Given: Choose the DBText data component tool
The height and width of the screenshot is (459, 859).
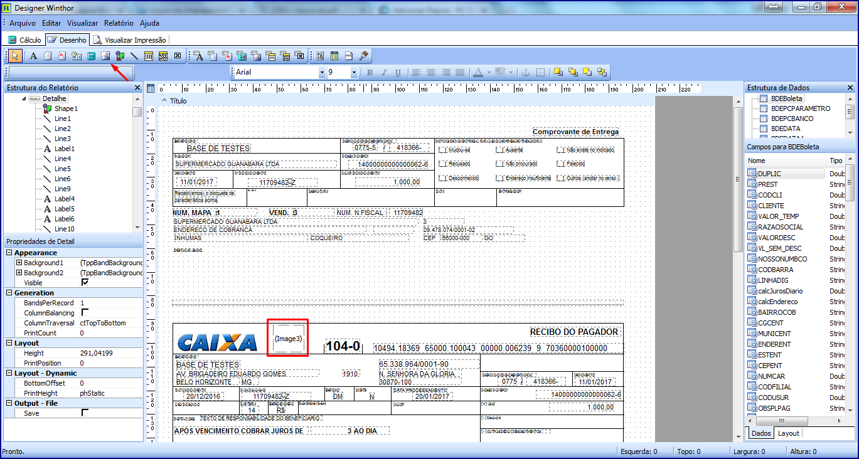Looking at the screenshot, I should click(198, 56).
